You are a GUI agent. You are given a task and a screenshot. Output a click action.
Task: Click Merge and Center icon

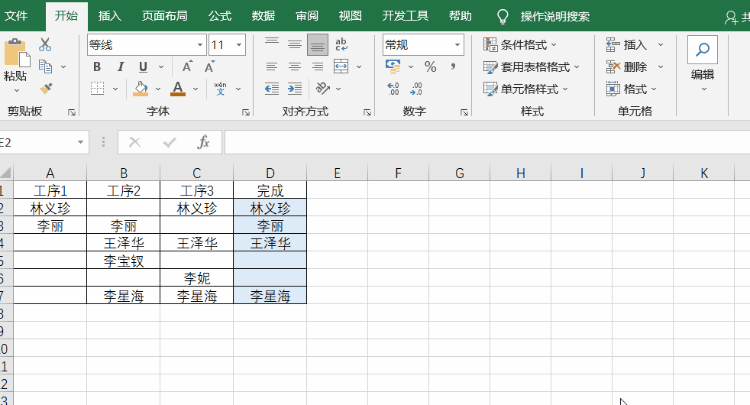click(341, 66)
